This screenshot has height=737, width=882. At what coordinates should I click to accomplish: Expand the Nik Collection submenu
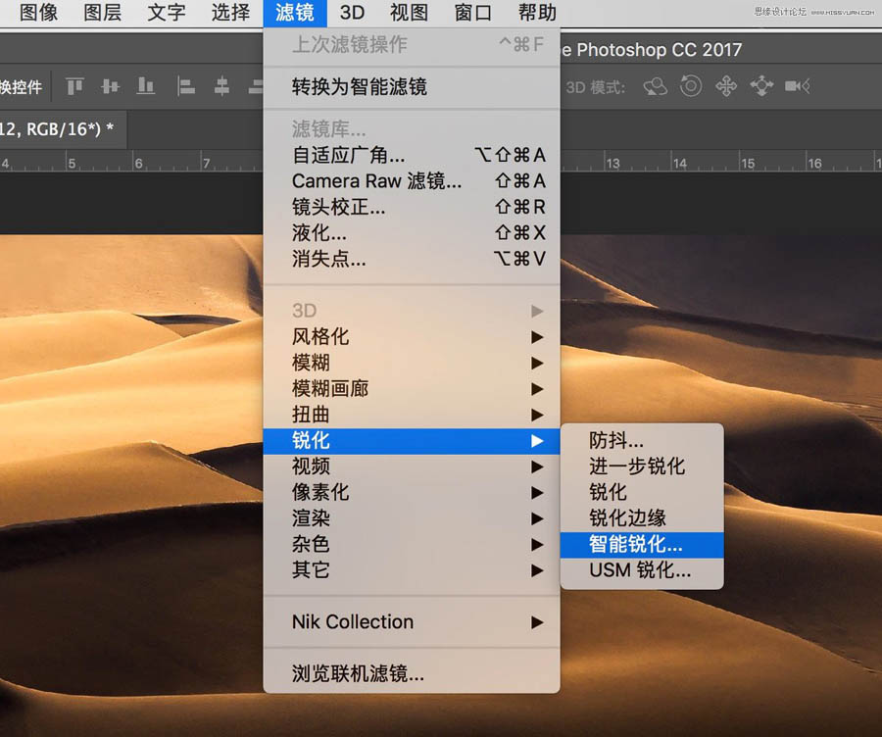352,622
